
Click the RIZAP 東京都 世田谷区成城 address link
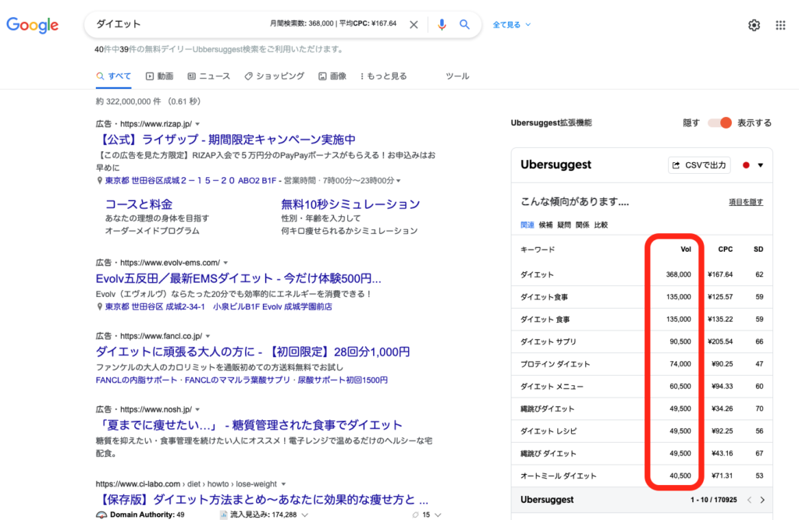coord(190,181)
